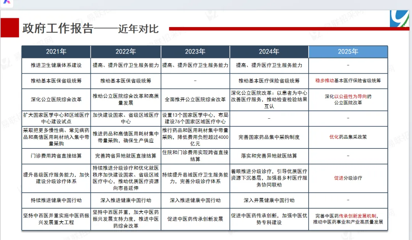412x240 pixels.
Task: Click the cell starting 深化公立医院改革：以患者为中心
Action: pyautogui.click(x=269, y=100)
